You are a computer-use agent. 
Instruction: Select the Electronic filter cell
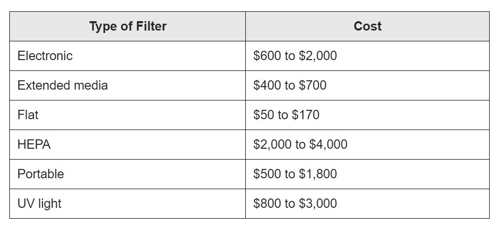[128, 56]
